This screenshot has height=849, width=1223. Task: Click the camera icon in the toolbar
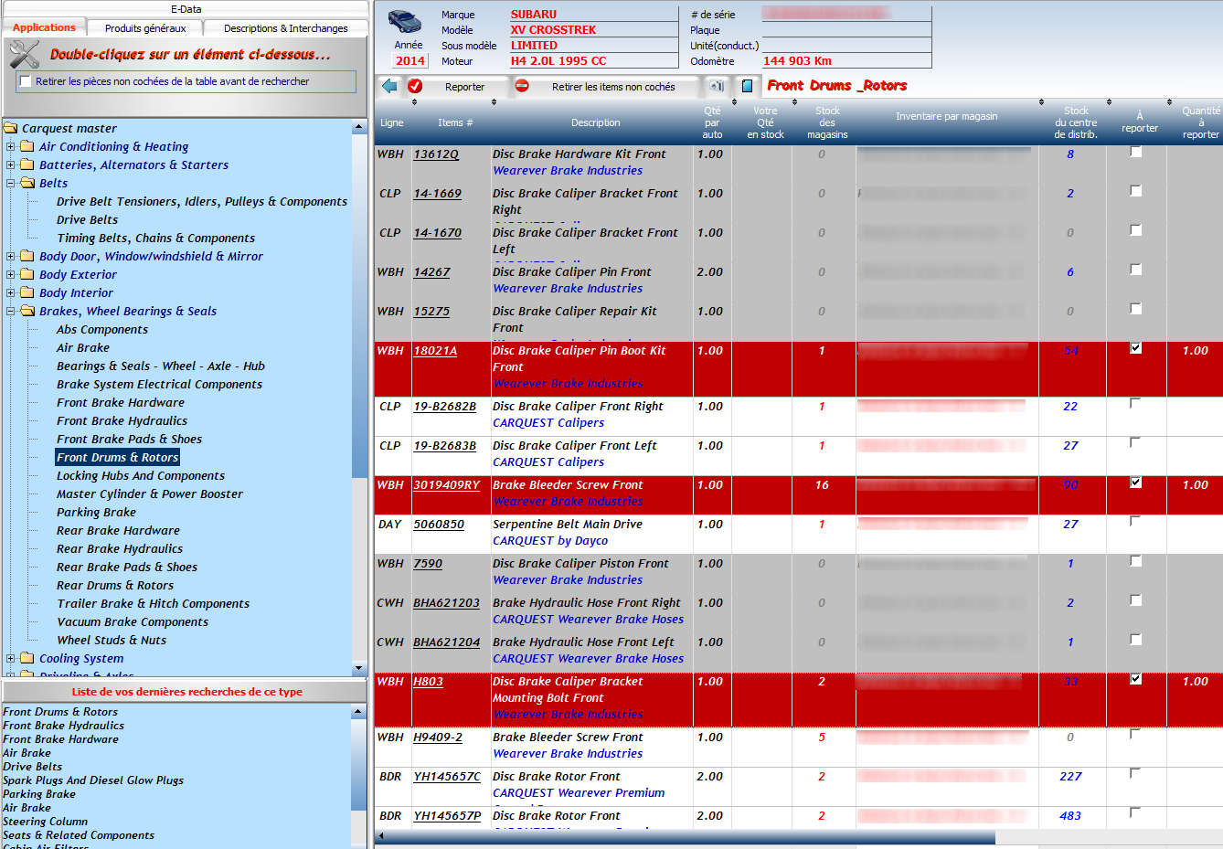[717, 86]
